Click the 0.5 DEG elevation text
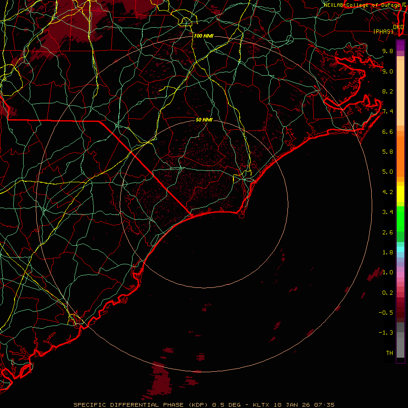The image size is (408, 408). [x=226, y=405]
